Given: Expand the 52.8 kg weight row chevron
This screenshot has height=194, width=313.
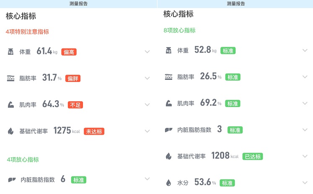Looking at the screenshot, I should click(305, 50).
